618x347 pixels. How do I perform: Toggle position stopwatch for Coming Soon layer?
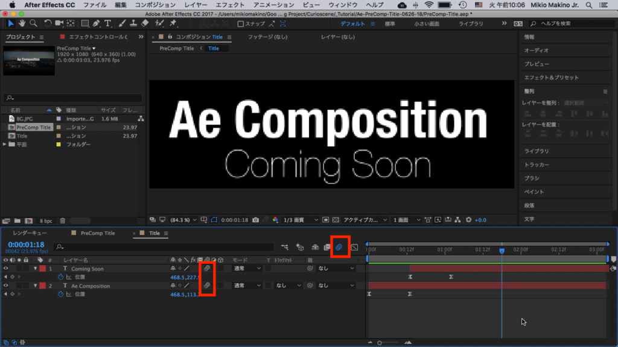[x=61, y=277]
